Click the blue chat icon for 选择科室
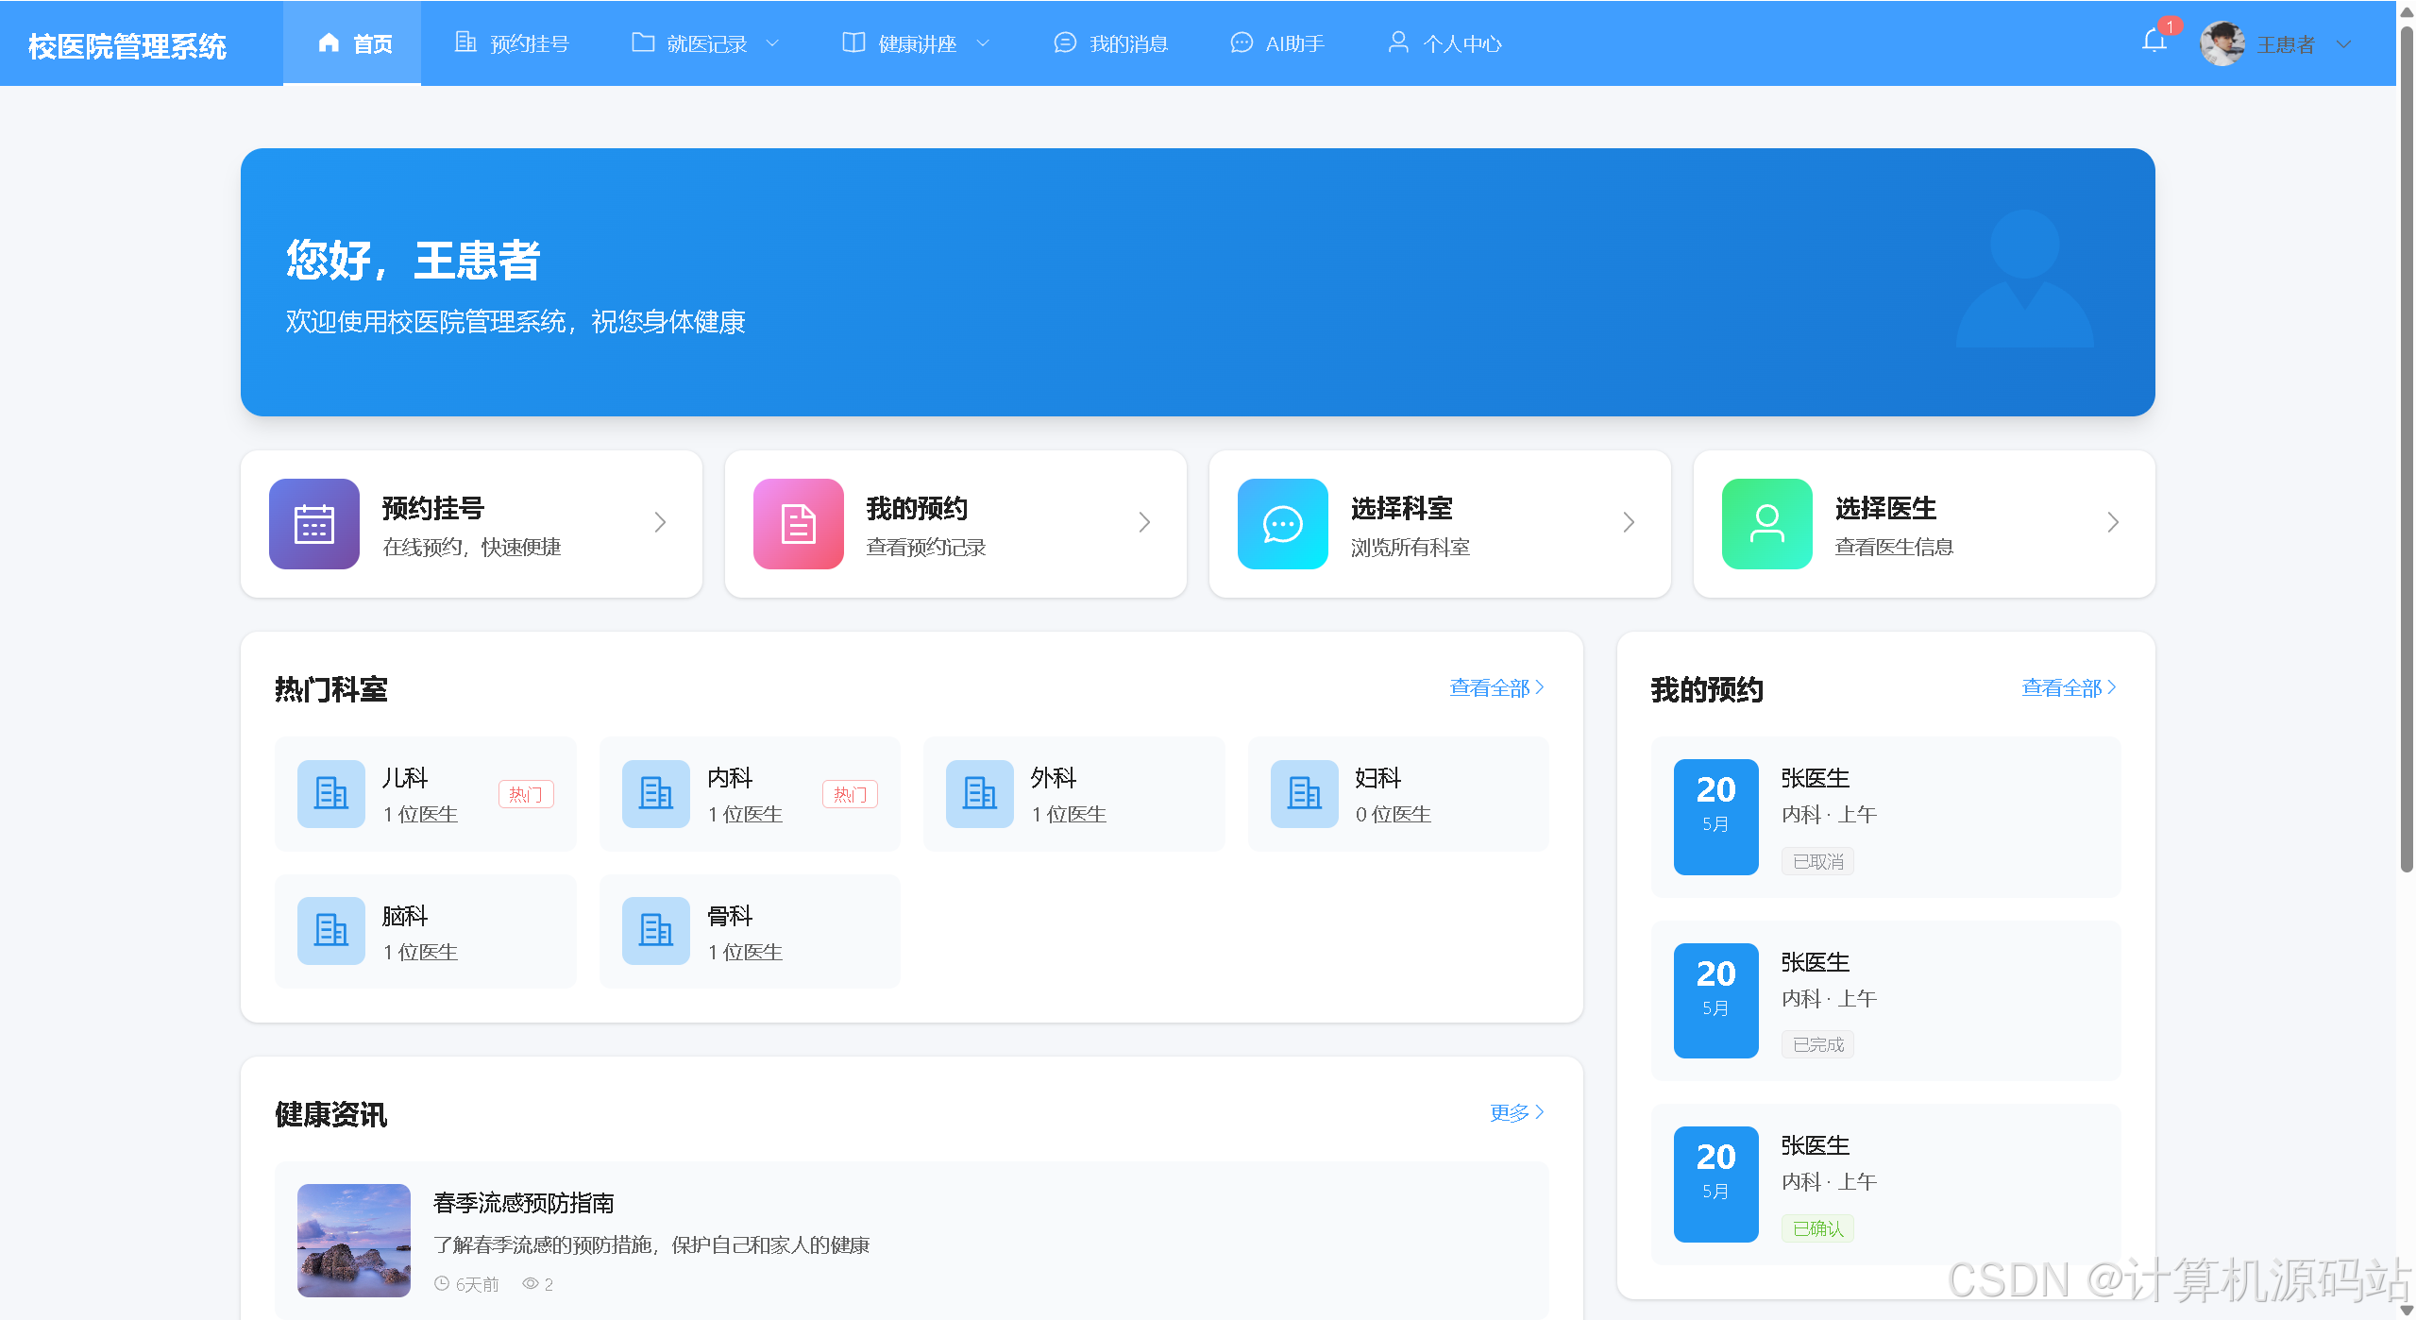Image resolution: width=2416 pixels, height=1320 pixels. coord(1283,524)
